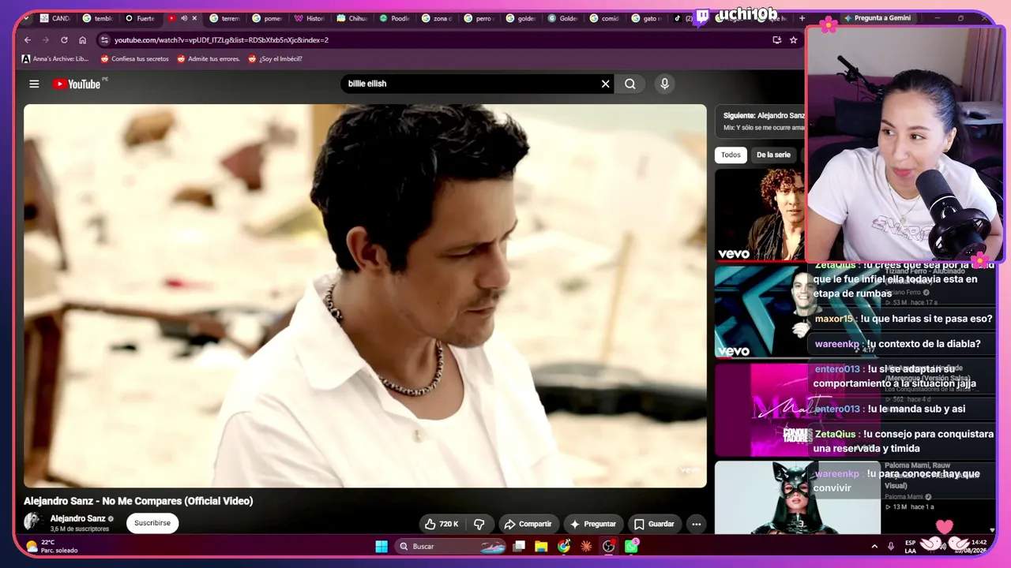Like the video with 720 K button
The image size is (1011, 568).
coord(442,524)
